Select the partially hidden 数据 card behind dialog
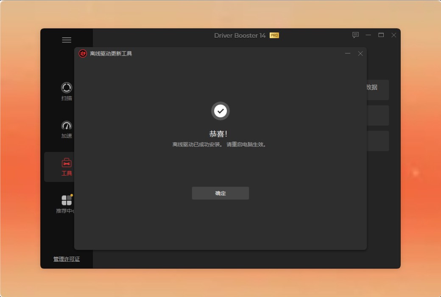 tap(378, 90)
